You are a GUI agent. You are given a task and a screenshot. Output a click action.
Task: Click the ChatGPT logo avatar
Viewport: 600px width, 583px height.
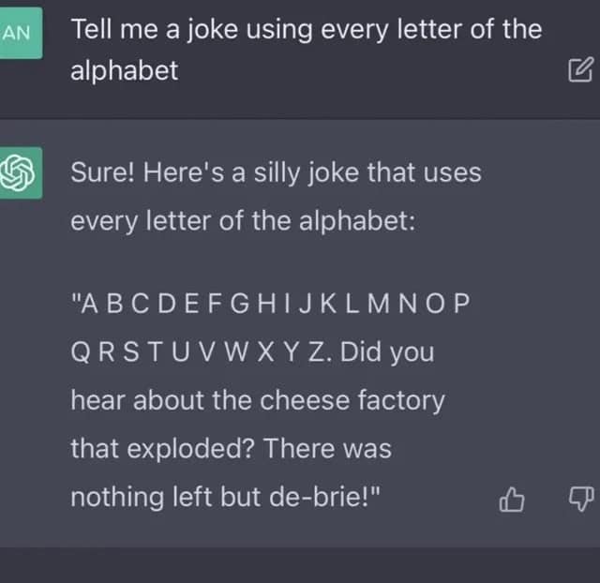[18, 174]
